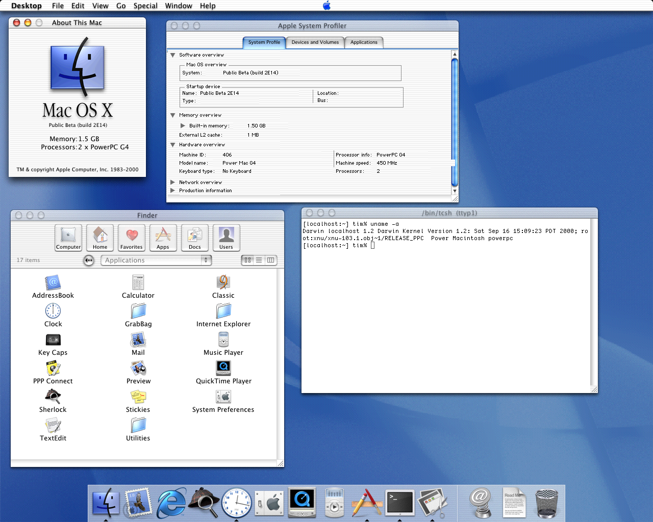The width and height of the screenshot is (653, 522).
Task: Switch to the Applications tab in Profiler
Action: [x=364, y=42]
